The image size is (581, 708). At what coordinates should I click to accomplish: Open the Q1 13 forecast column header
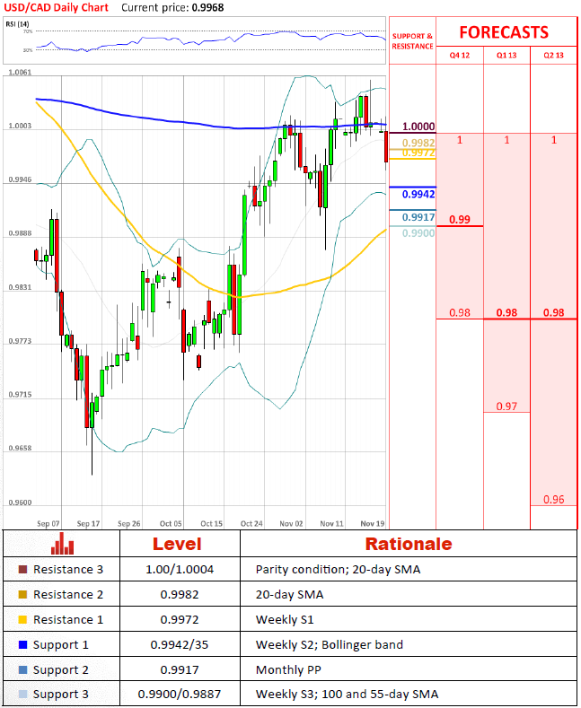506,56
